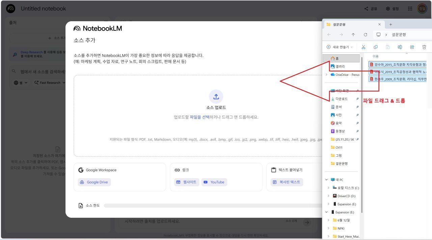Click the 이름 column header

pos(376,56)
